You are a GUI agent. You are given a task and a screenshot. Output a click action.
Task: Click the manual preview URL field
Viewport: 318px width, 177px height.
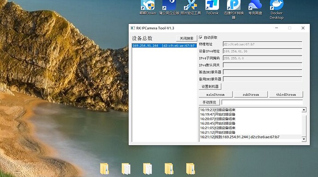(262, 102)
